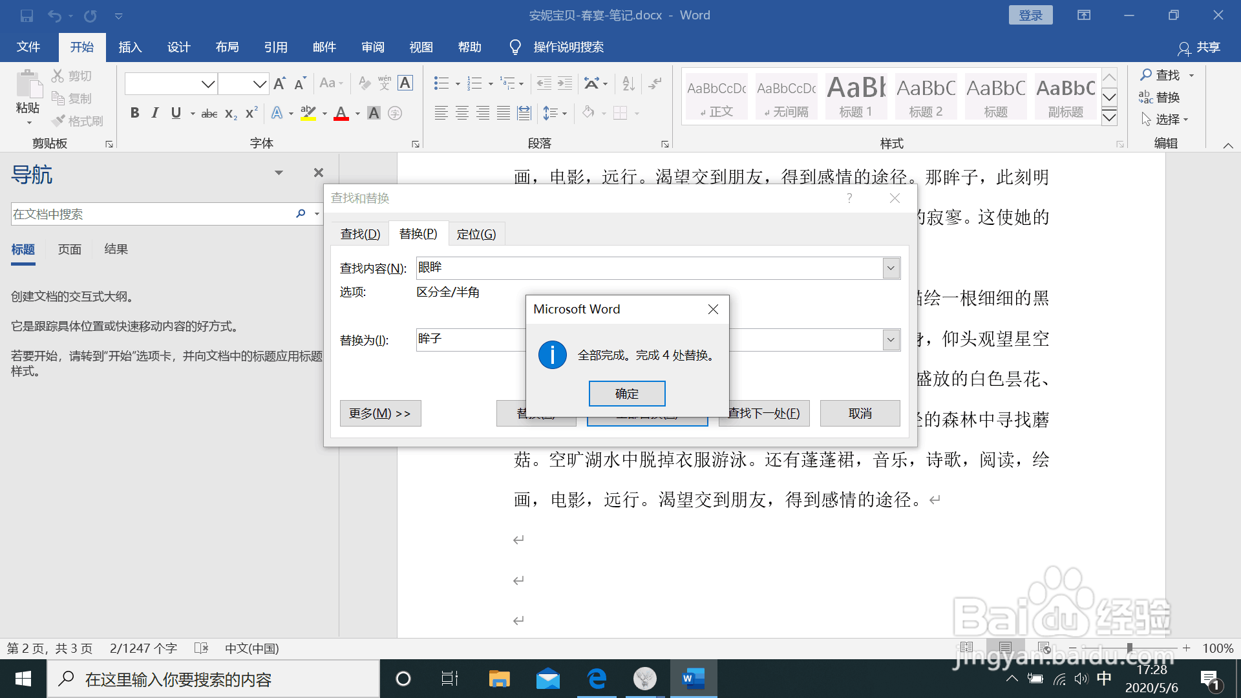The height and width of the screenshot is (698, 1241).
Task: Select center paragraph alignment
Action: point(462,113)
